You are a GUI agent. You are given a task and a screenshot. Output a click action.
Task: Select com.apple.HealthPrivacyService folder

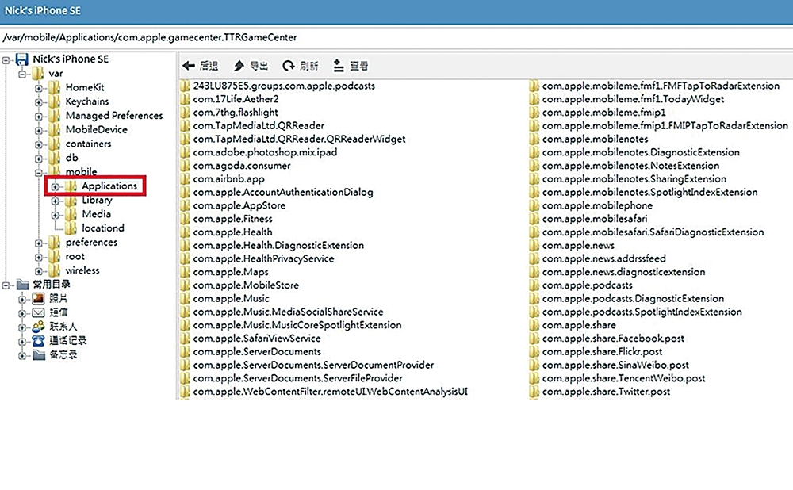(263, 259)
